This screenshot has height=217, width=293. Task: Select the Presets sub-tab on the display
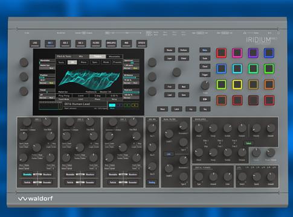117,62
